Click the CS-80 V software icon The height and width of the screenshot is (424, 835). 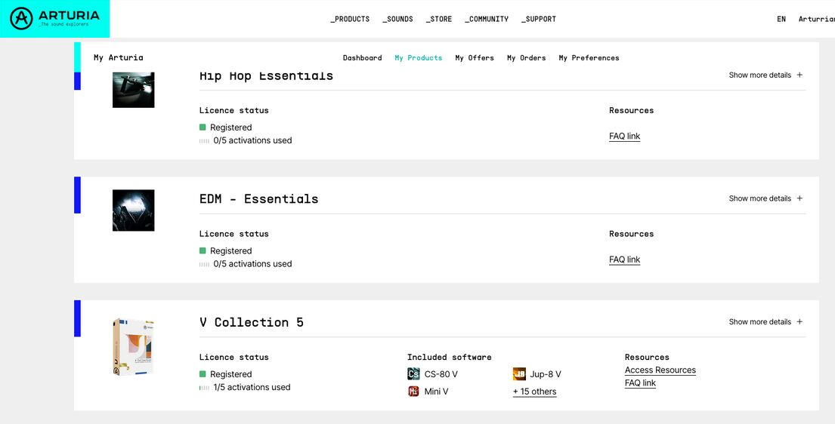(413, 374)
